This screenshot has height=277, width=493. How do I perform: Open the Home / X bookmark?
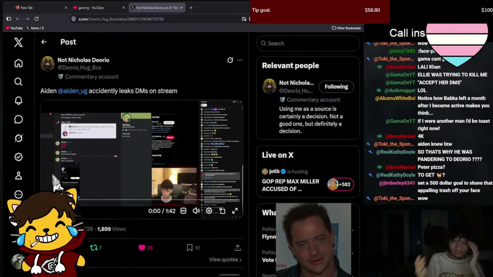click(35, 28)
